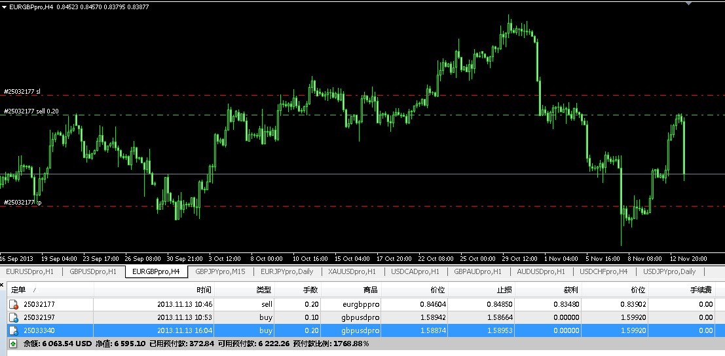Viewport: 725px width, 356px height.
Task: Open the chart menu triangle before EURGBPpro,H4
Action: tap(4, 7)
